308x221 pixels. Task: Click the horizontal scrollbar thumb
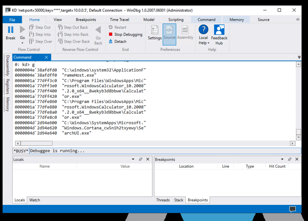point(36,143)
